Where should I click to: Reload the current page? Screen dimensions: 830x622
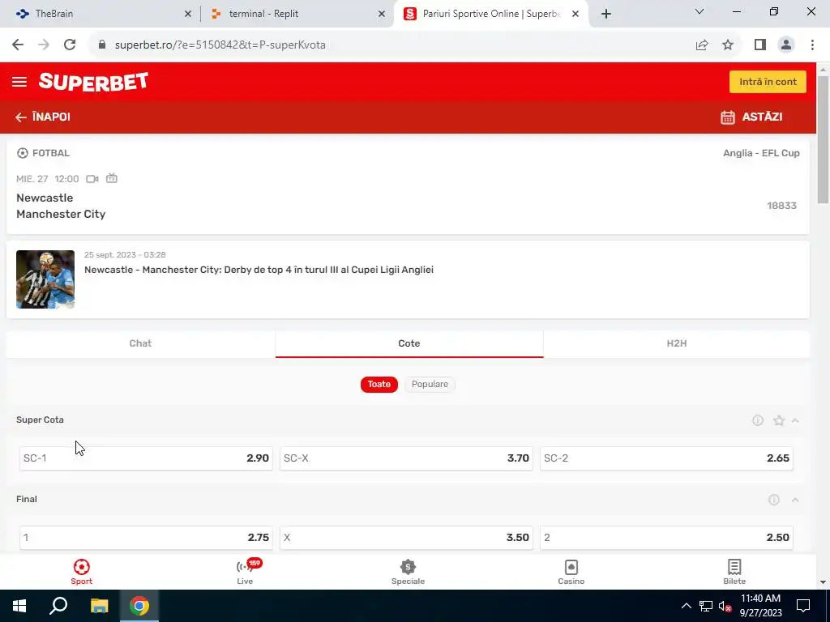(x=70, y=45)
